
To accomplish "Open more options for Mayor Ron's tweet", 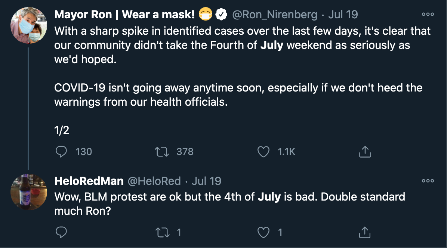I will [x=428, y=15].
